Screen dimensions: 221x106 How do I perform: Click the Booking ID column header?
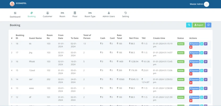point(20,37)
